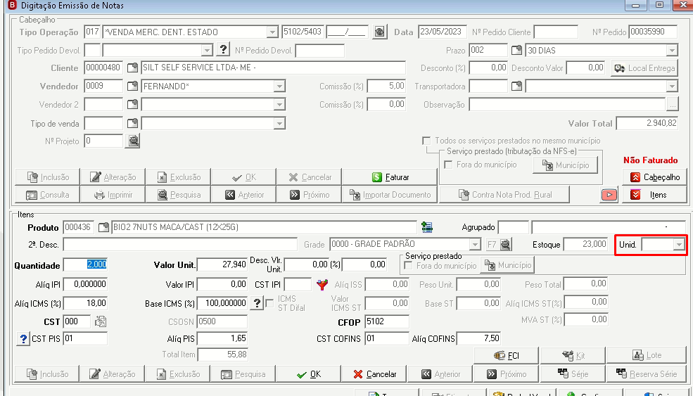
Task: Click the Lote button
Action: coord(647,356)
